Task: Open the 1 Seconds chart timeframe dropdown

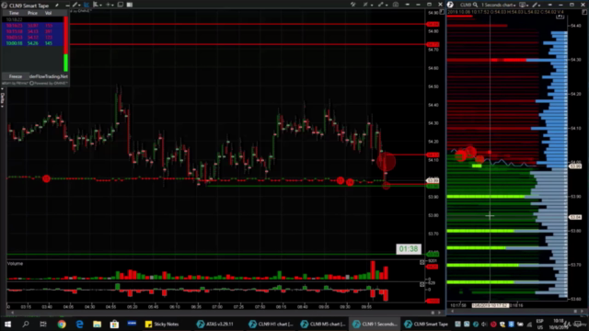Action: [x=498, y=5]
